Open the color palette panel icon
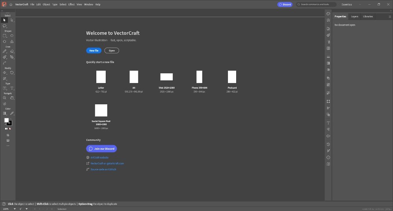The image size is (393, 211). coord(328,14)
